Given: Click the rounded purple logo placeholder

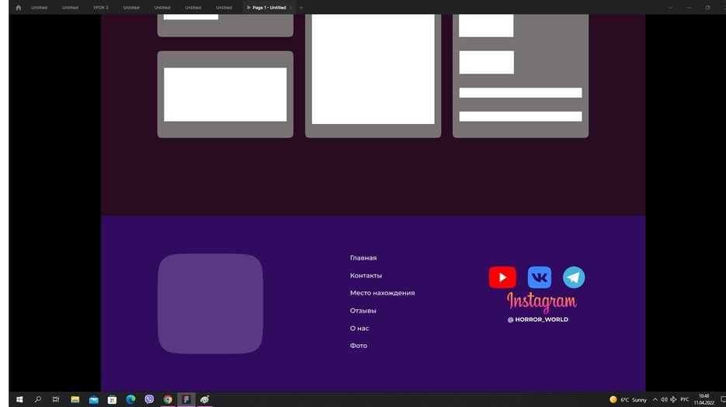Looking at the screenshot, I should 210,304.
